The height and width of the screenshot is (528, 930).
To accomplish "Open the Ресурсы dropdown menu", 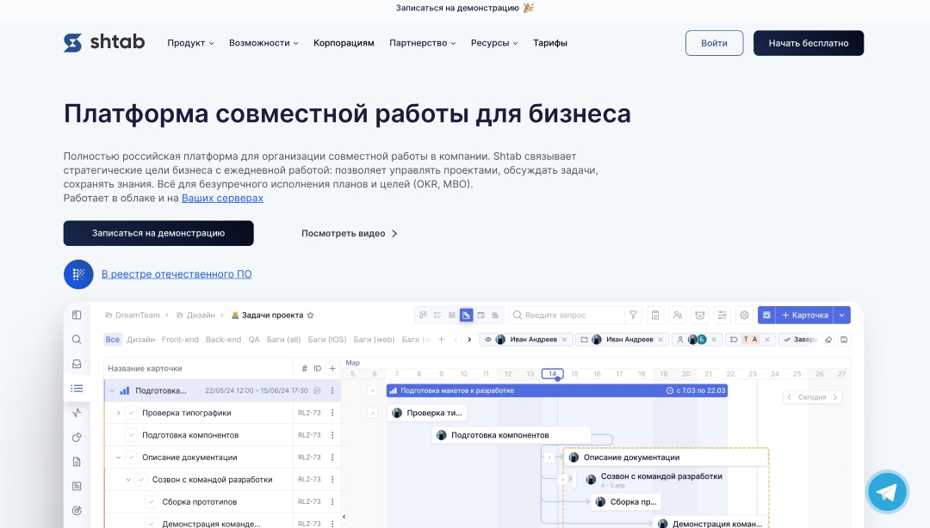I will [494, 43].
